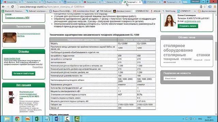Go back with the browser back arrow
This screenshot has height=122, width=218.
click(x=3, y=7)
